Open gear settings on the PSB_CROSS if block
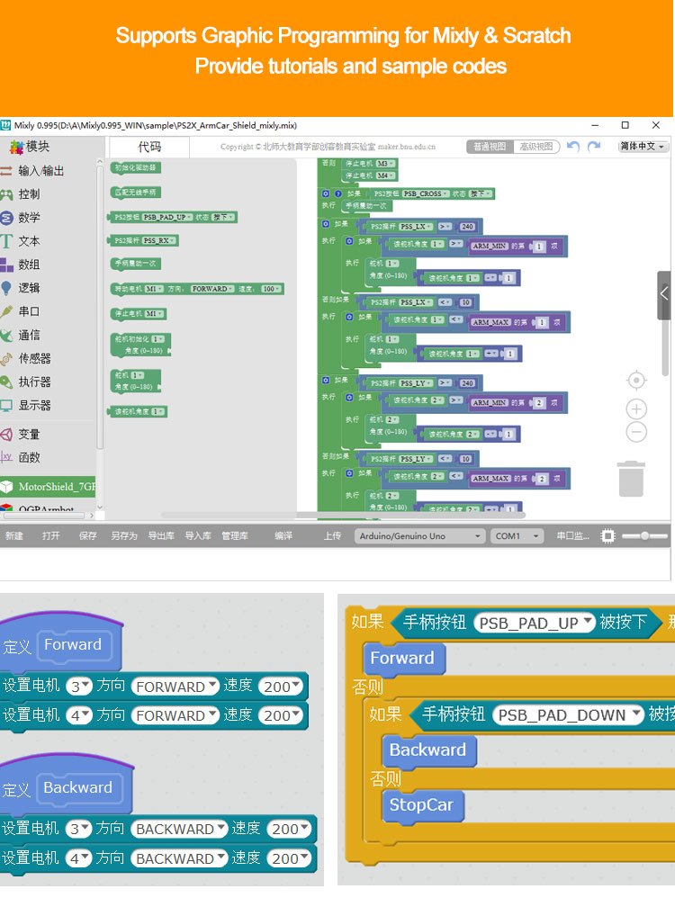 [326, 193]
